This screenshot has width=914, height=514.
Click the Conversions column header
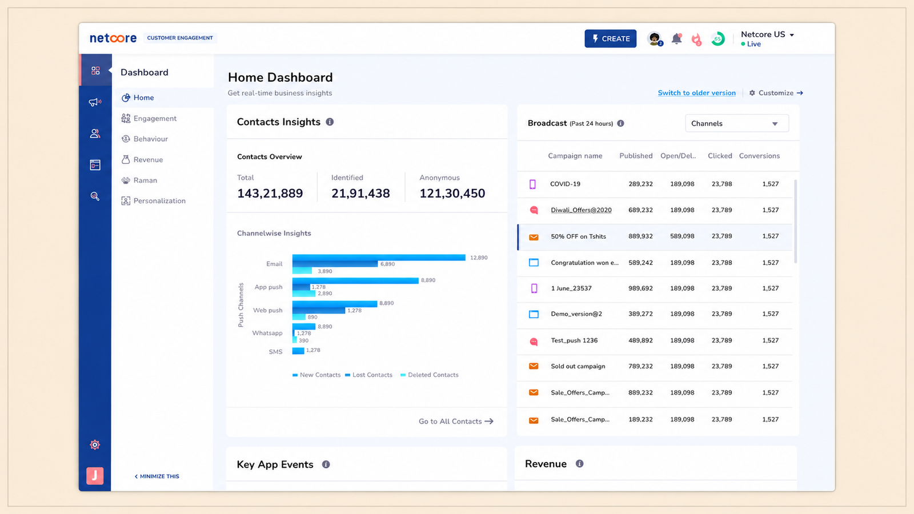(x=759, y=156)
